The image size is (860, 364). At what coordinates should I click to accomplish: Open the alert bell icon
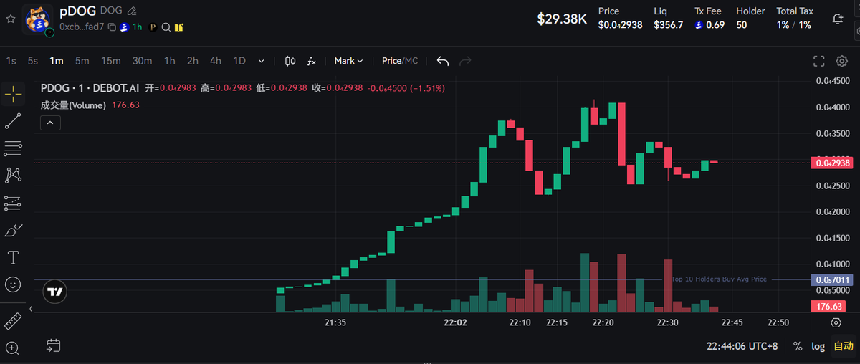tap(837, 19)
